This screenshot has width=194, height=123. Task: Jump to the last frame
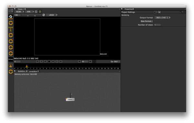coord(61,61)
